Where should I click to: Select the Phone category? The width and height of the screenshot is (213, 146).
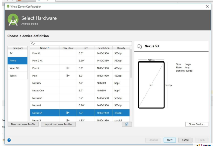tap(17, 61)
